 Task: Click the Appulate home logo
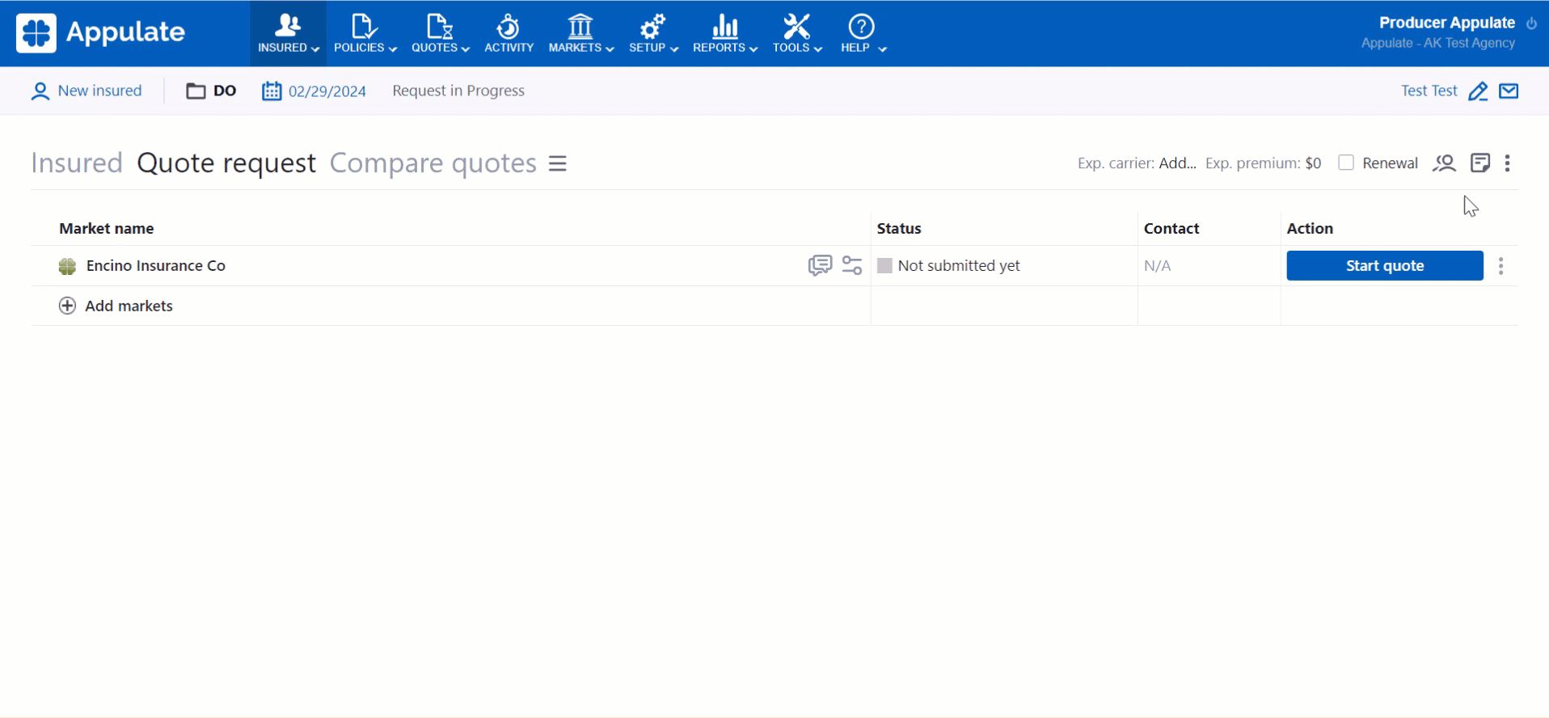pos(101,33)
